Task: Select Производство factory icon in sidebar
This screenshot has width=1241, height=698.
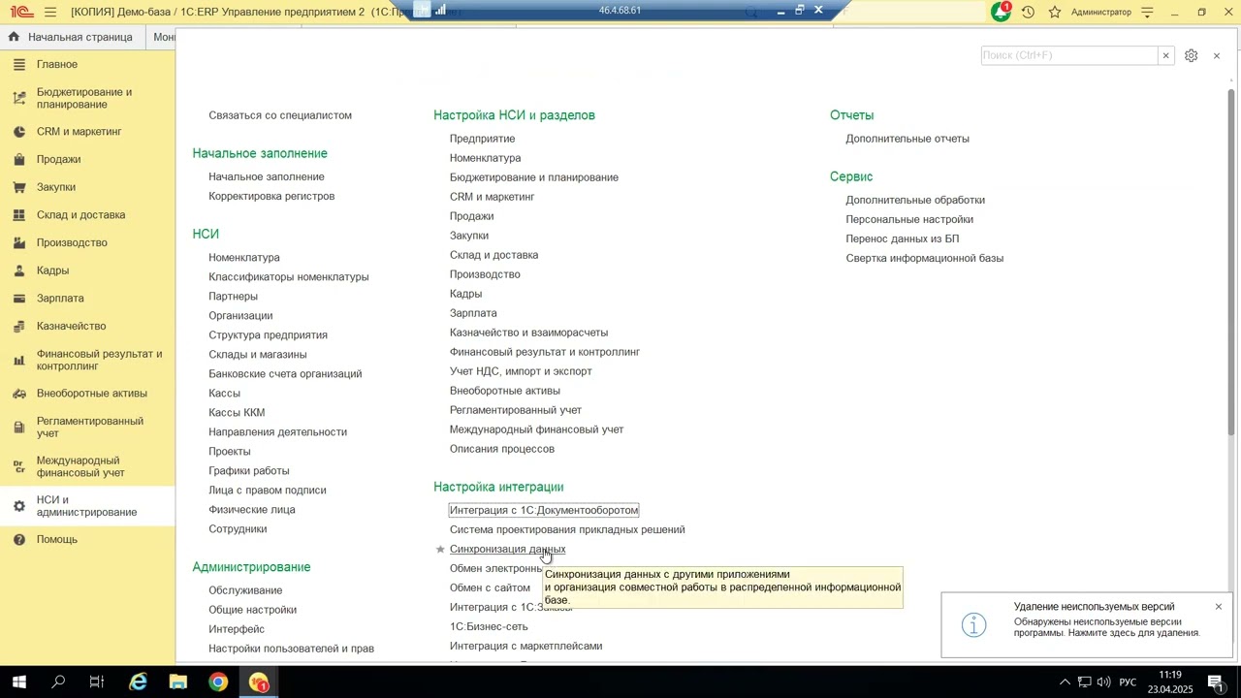Action: tap(18, 242)
